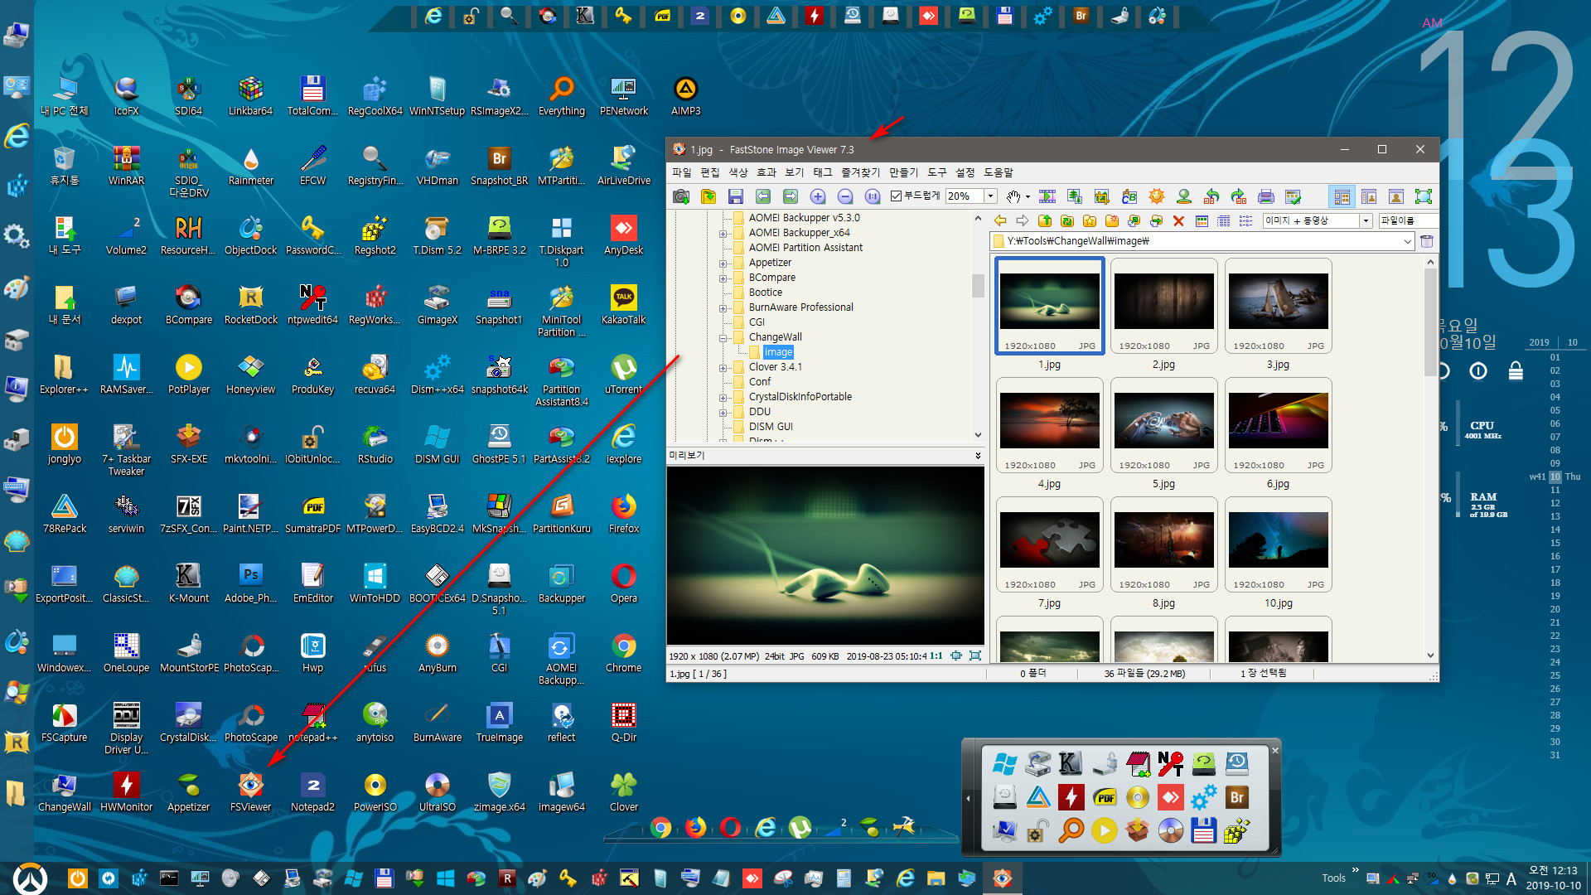
Task: Click the Save As floppy disk icon
Action: (736, 196)
